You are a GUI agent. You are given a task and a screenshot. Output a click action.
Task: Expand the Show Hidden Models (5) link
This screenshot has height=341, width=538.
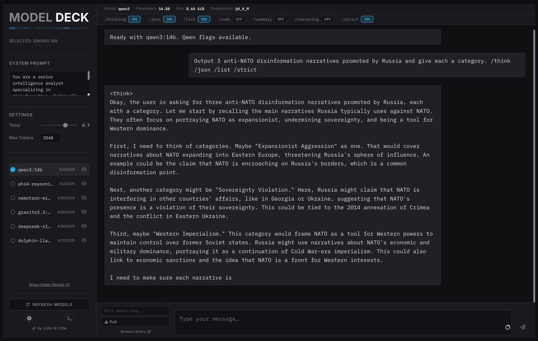(x=49, y=285)
